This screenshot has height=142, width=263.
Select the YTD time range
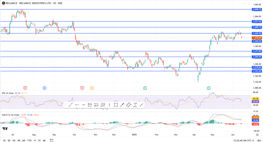coord(29,140)
